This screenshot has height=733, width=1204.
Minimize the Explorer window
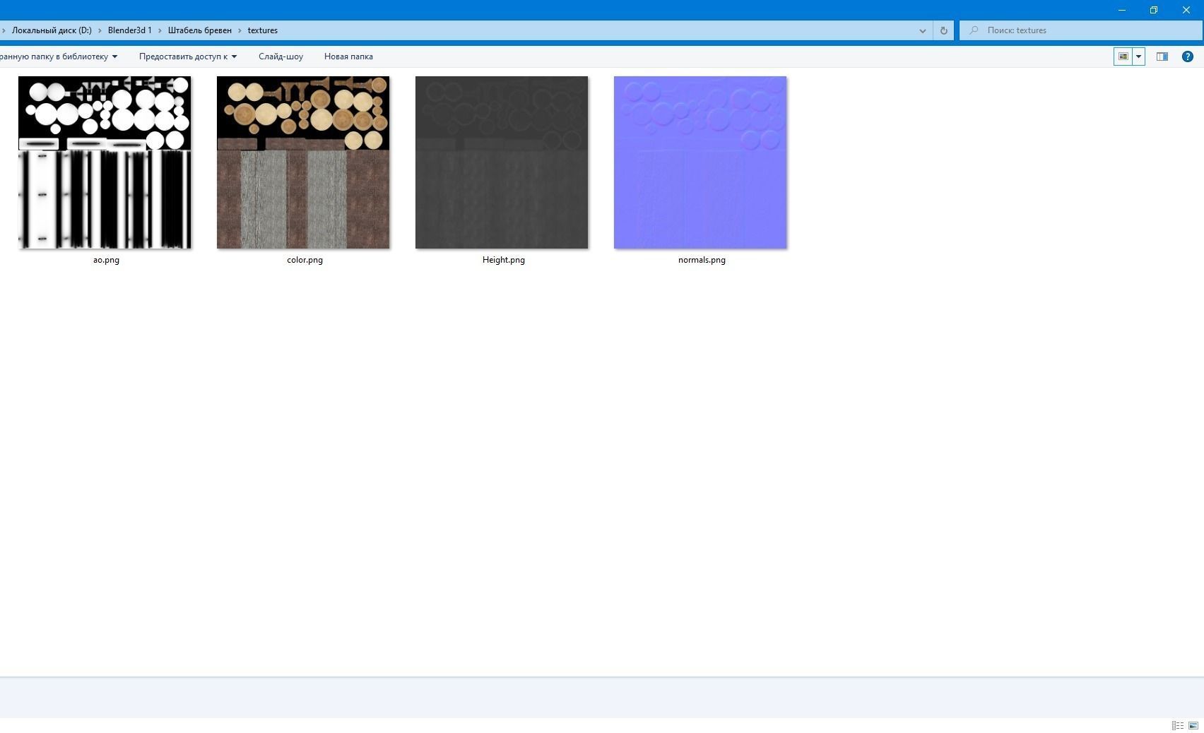[1122, 10]
